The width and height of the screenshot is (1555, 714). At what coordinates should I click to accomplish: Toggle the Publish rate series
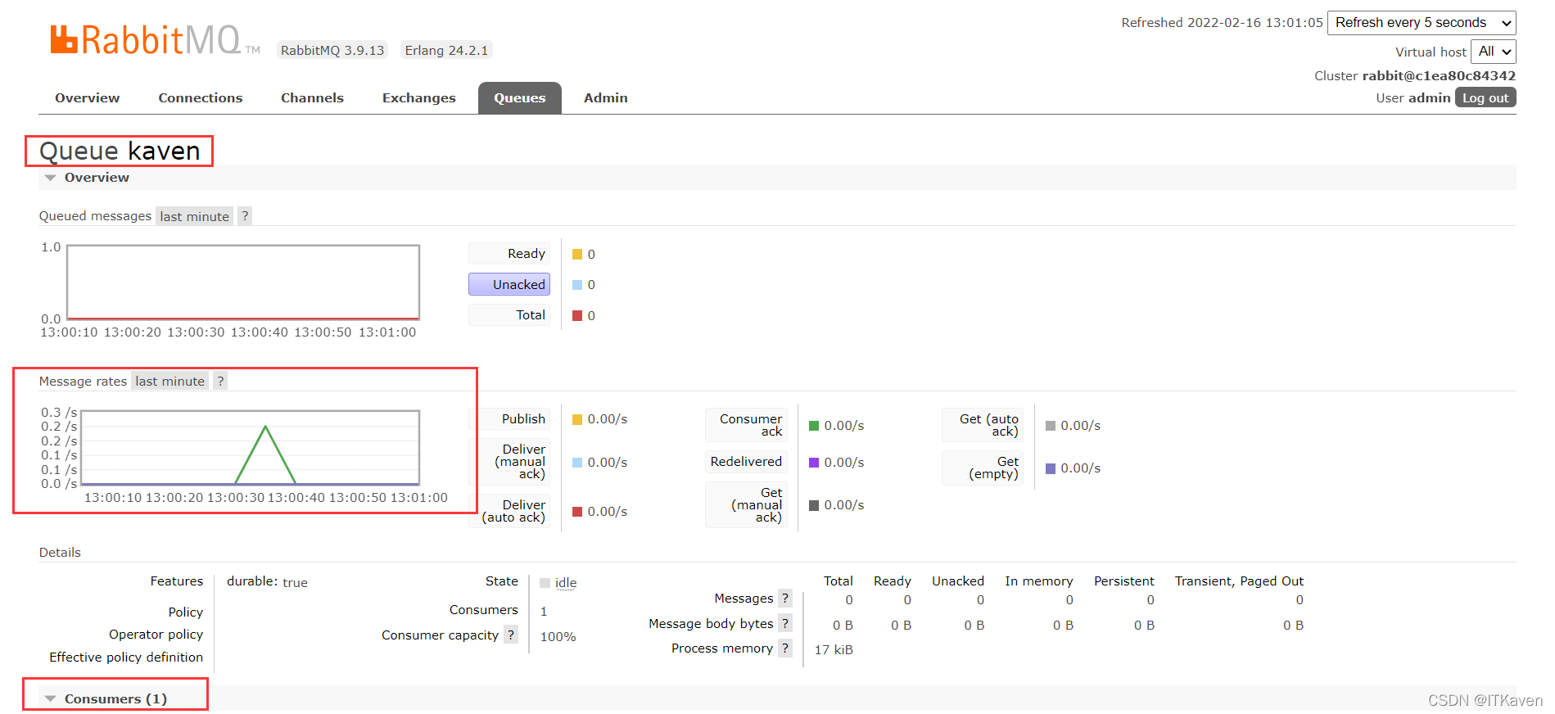(x=509, y=419)
